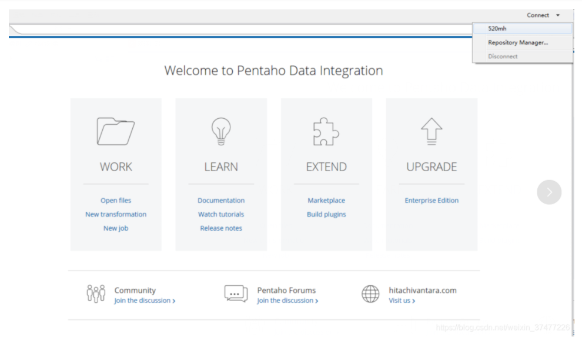Click the WORK folder icon

[x=115, y=131]
